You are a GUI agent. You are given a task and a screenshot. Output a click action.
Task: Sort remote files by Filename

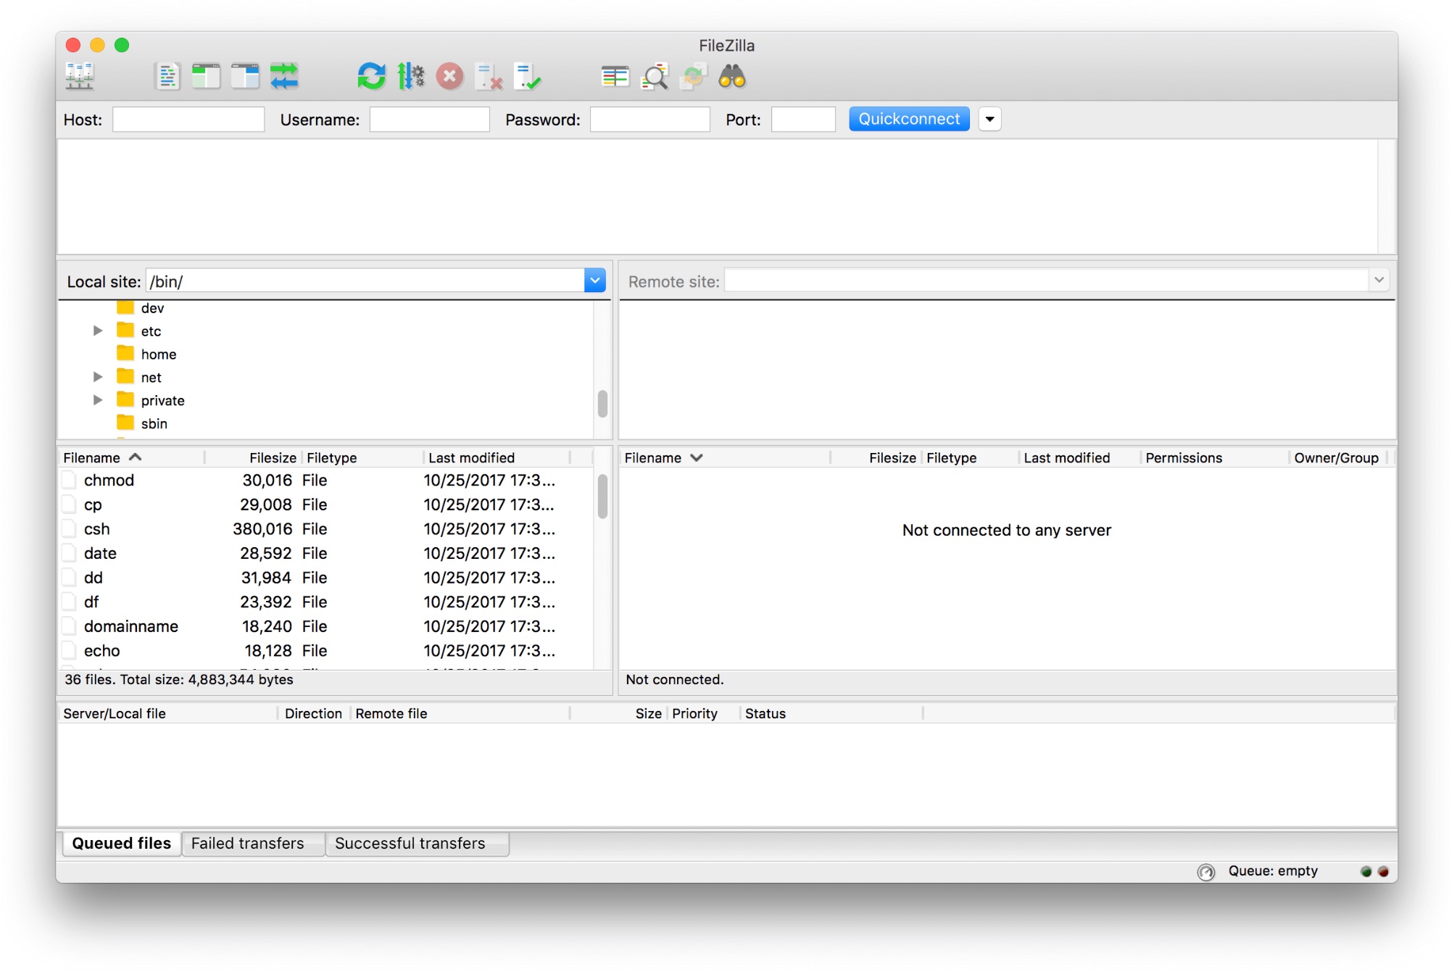[653, 457]
